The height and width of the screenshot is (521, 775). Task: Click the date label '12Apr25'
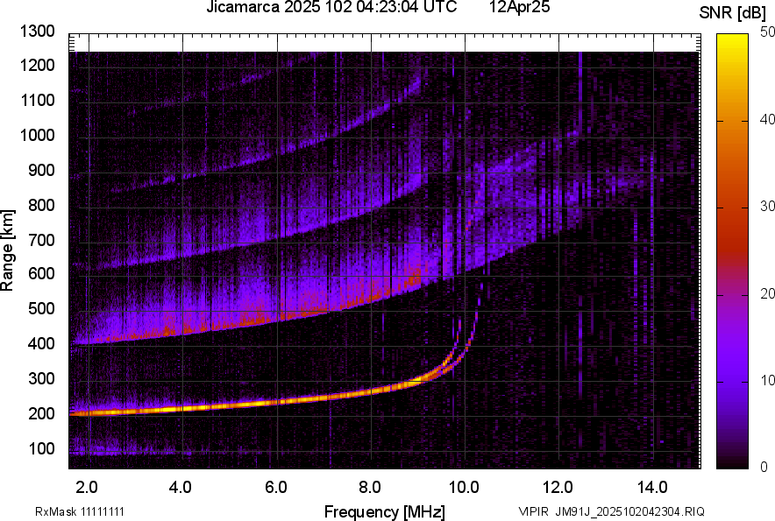(520, 7)
